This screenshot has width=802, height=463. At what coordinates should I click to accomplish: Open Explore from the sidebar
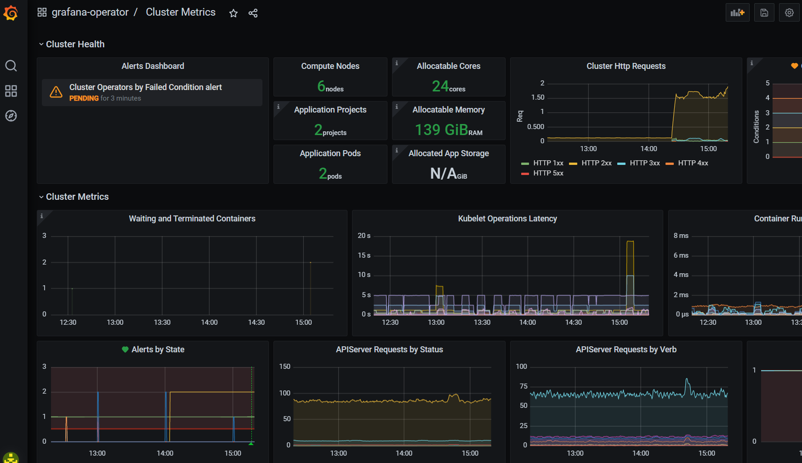[x=11, y=116]
